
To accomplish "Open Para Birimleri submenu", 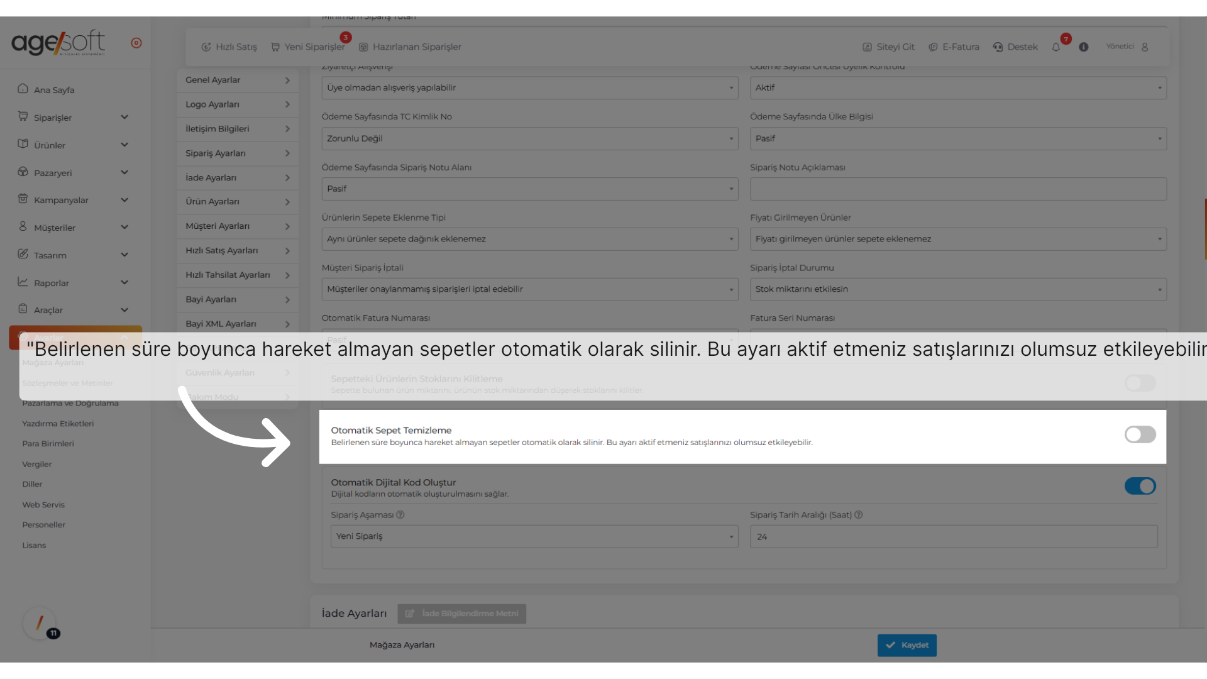I will click(48, 443).
